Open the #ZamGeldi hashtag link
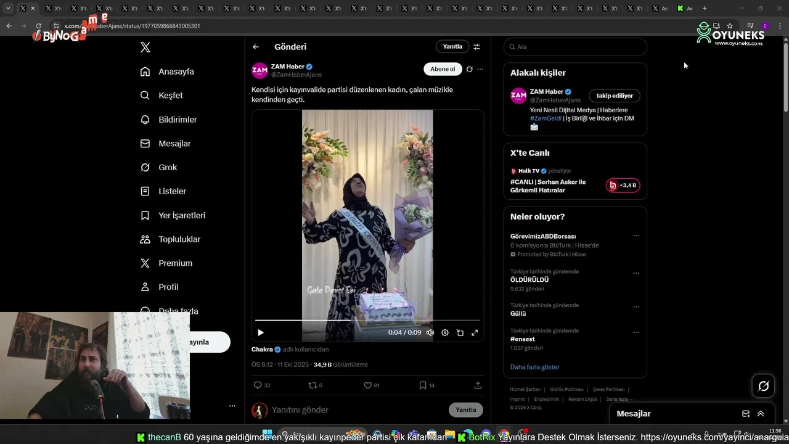This screenshot has width=789, height=444. pos(546,118)
